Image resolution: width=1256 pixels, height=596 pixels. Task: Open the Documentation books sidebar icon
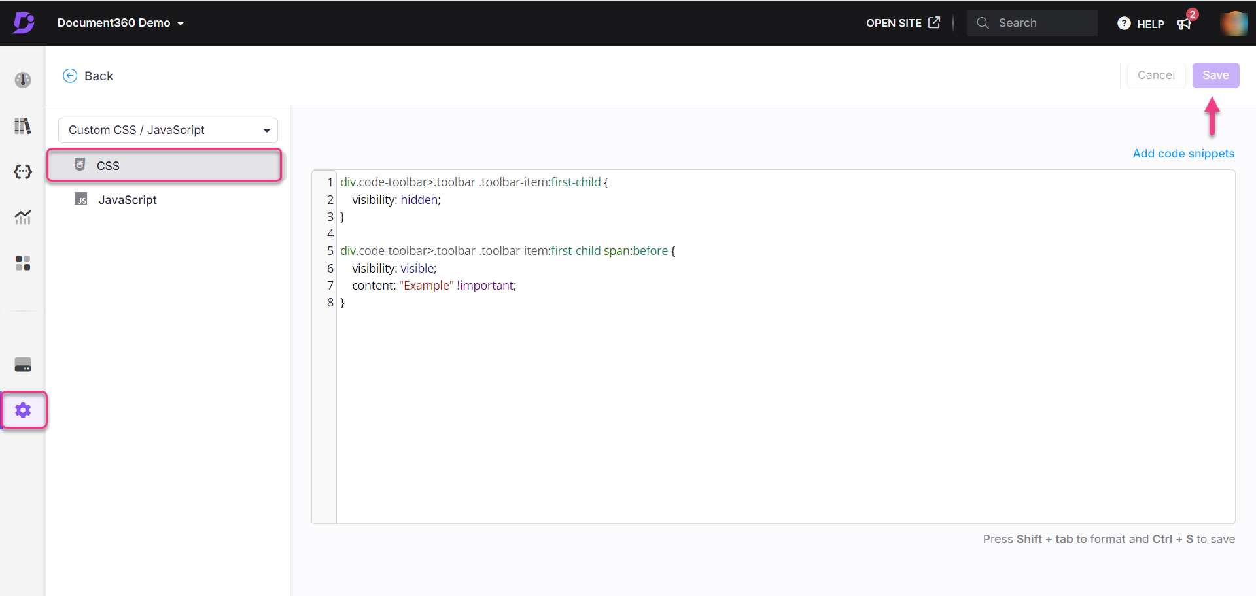pos(23,125)
